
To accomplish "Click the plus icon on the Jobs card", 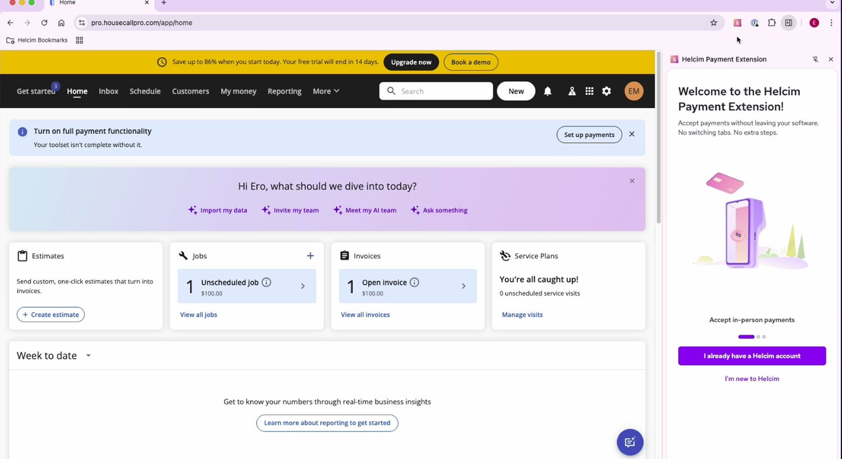I will click(x=310, y=256).
